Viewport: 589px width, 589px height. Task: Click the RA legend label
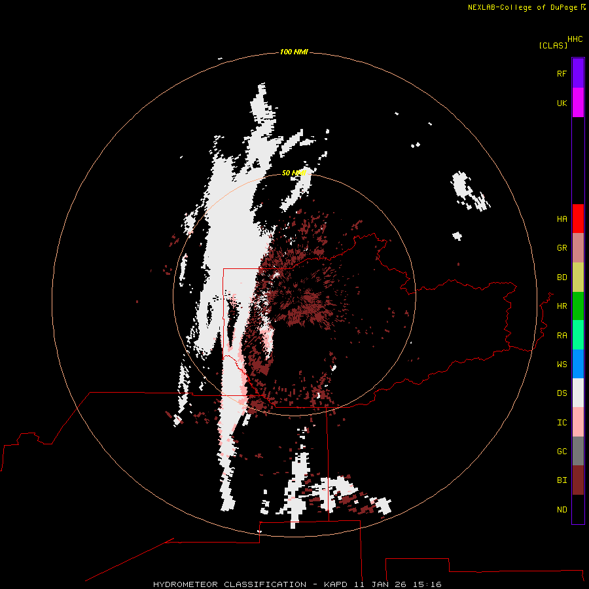pos(562,336)
